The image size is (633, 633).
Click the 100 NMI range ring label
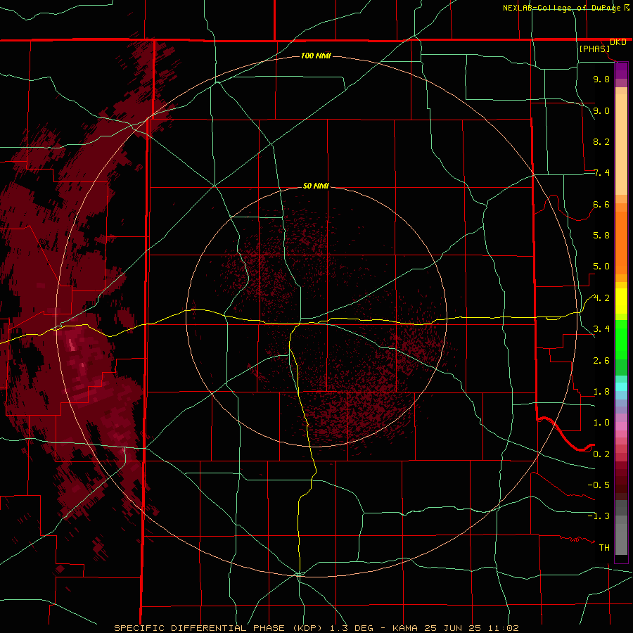[316, 56]
